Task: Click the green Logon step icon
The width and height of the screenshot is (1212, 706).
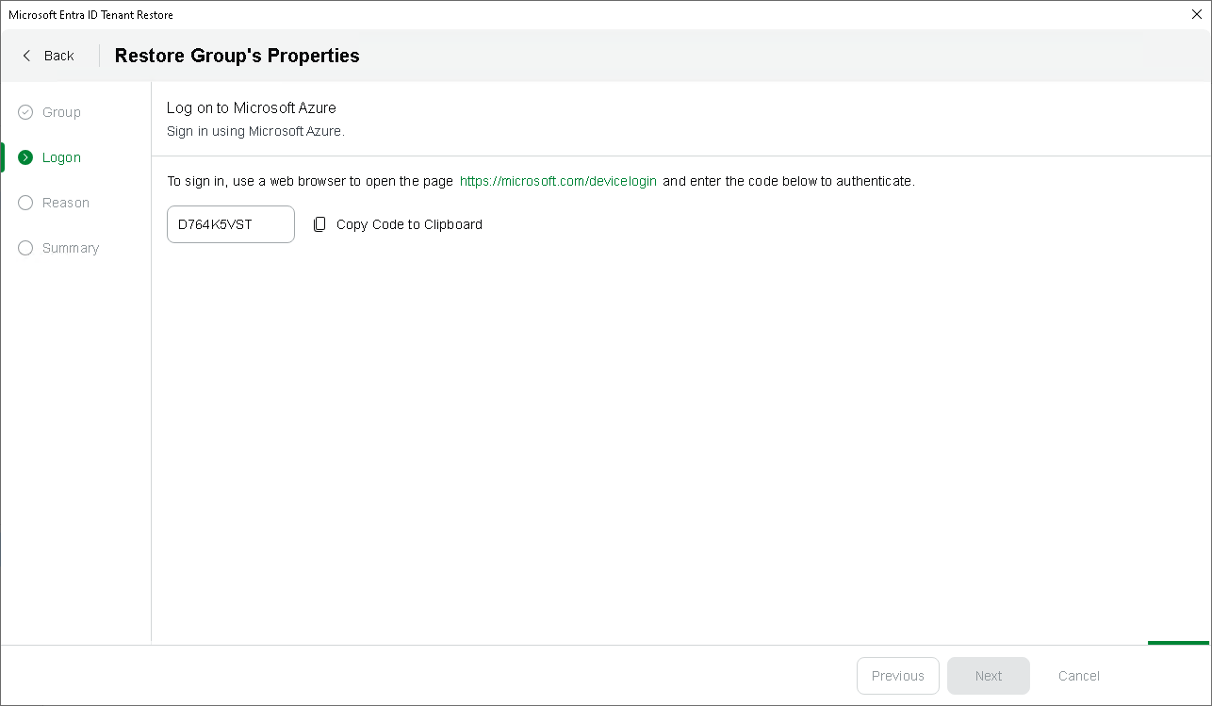Action: pos(25,157)
